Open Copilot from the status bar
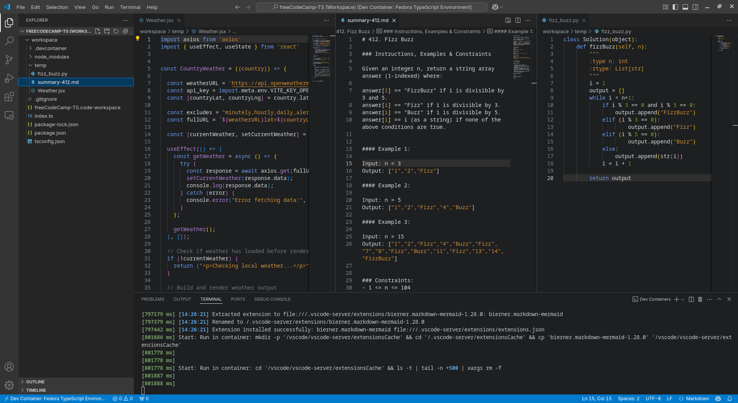The height and width of the screenshot is (403, 738). 717,398
